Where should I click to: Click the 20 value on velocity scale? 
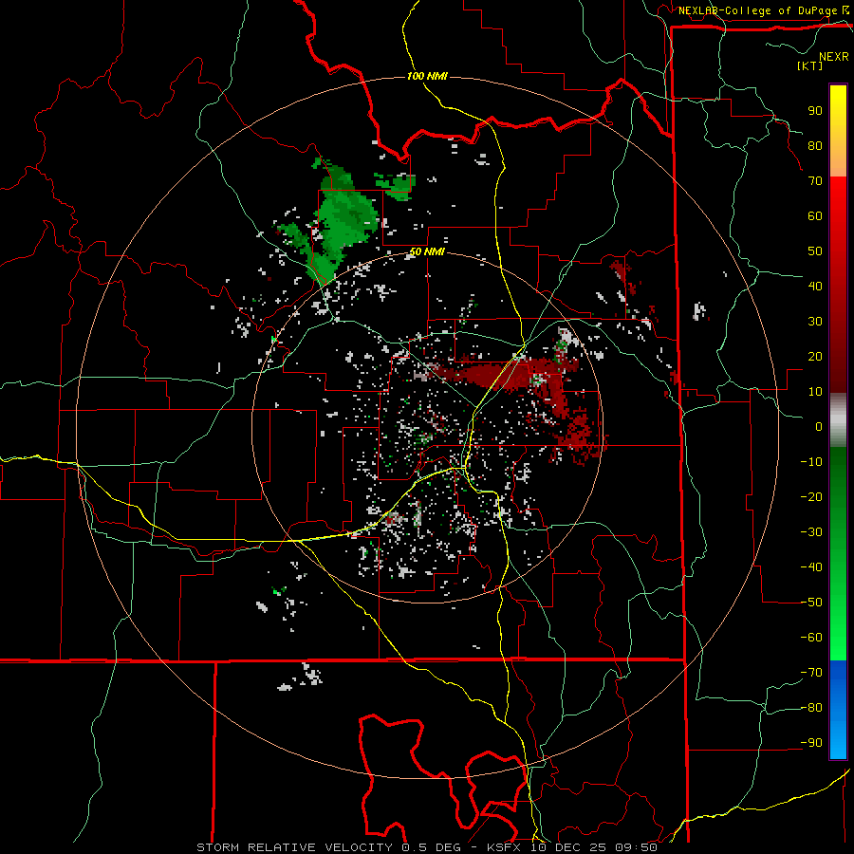[815, 357]
